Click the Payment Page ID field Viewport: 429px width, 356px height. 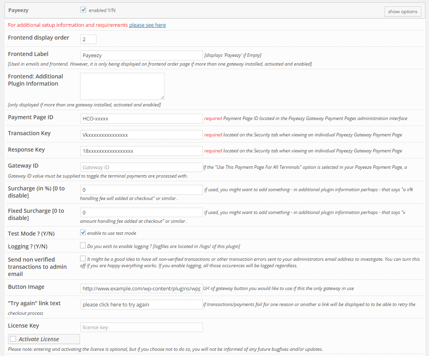pyautogui.click(x=141, y=118)
